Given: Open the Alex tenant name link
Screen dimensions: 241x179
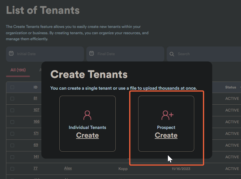Looking at the screenshot, I should 68,168.
